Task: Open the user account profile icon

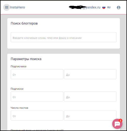Action: pyautogui.click(x=118, y=8)
